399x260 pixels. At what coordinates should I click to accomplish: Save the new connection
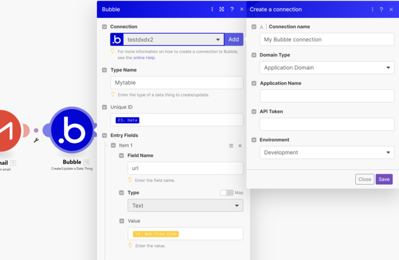click(x=384, y=179)
